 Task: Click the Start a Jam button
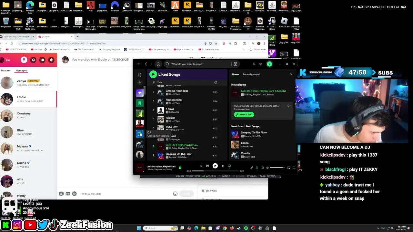pos(244,114)
